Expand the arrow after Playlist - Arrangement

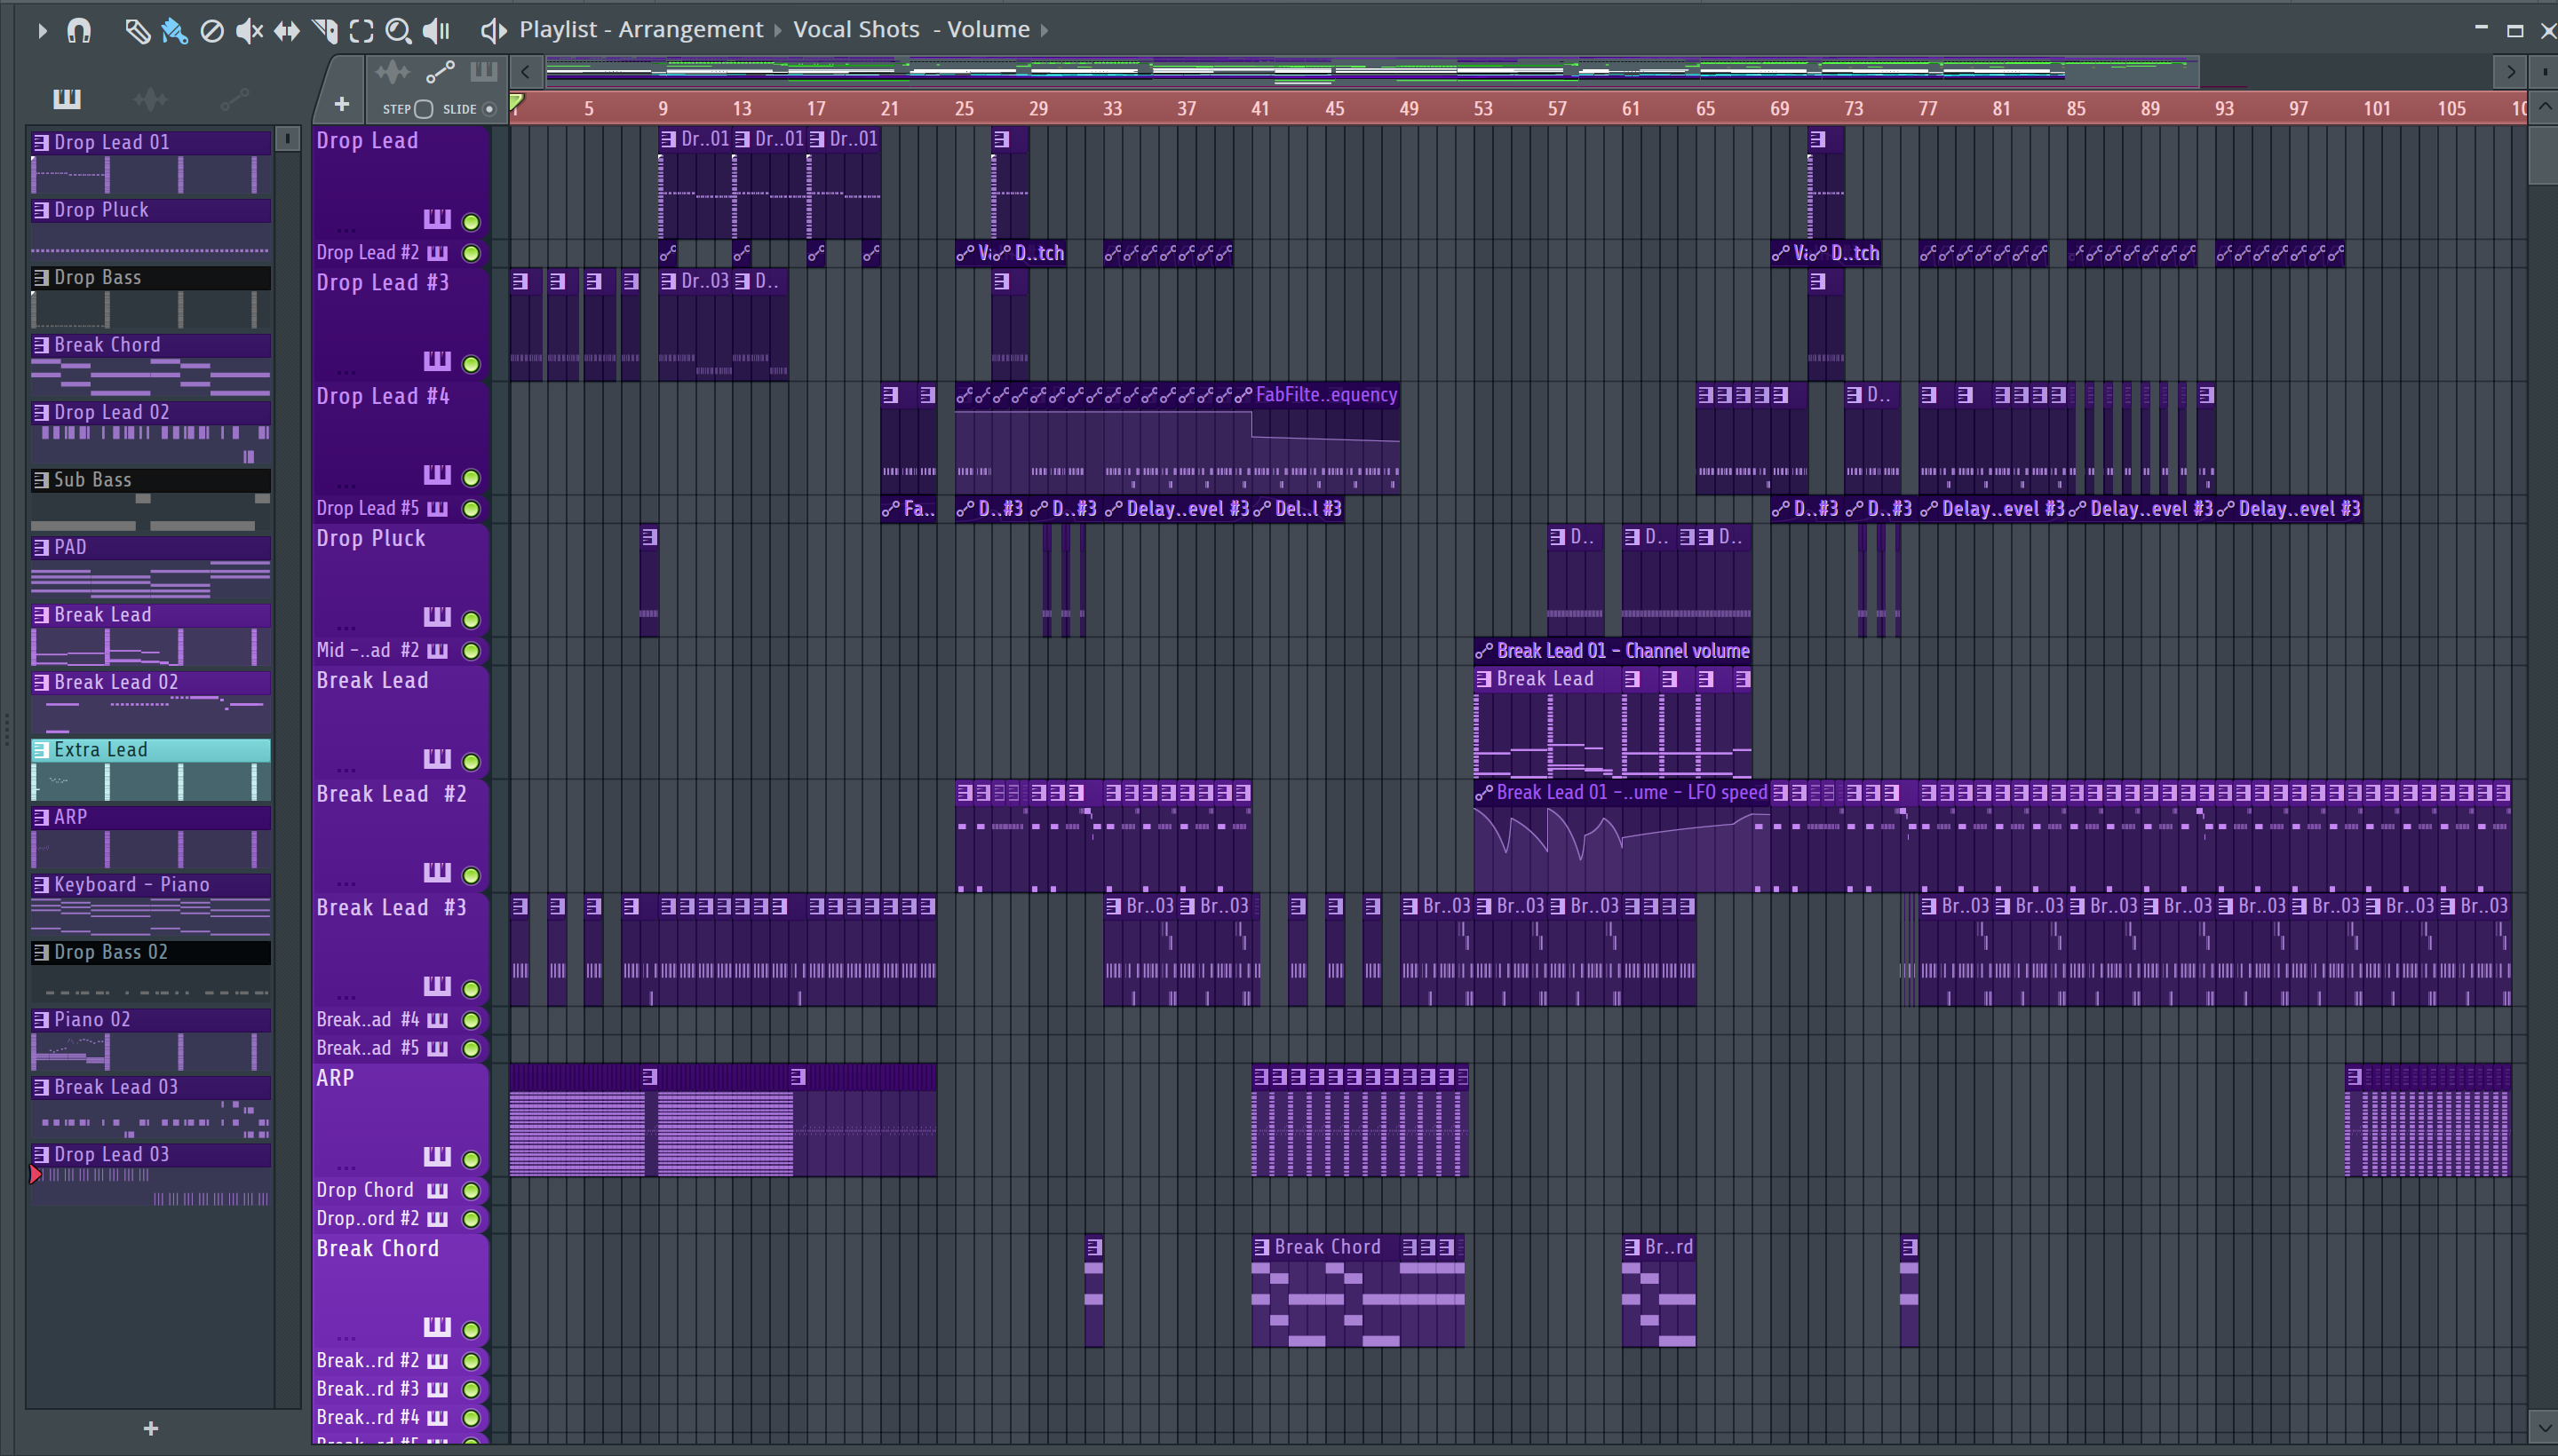click(778, 30)
